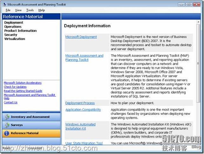Click the Deployment Information heading
The height and width of the screenshot is (154, 204).
[x=87, y=26]
